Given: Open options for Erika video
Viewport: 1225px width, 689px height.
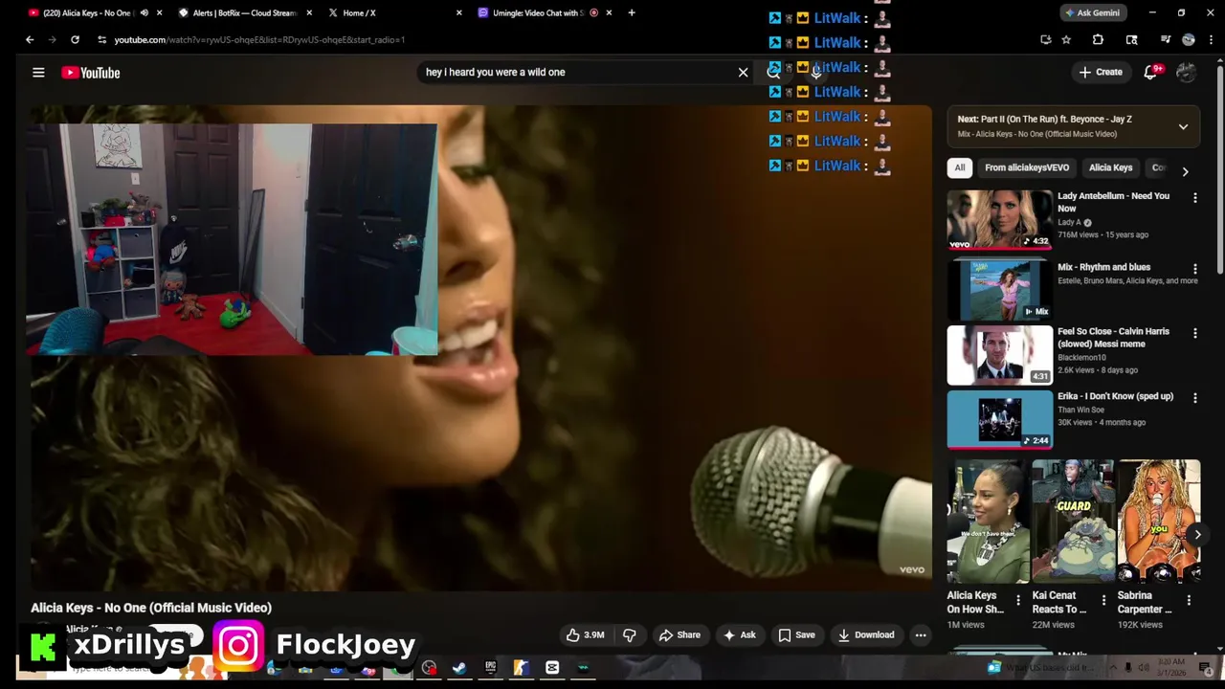Looking at the screenshot, I should click(x=1194, y=398).
